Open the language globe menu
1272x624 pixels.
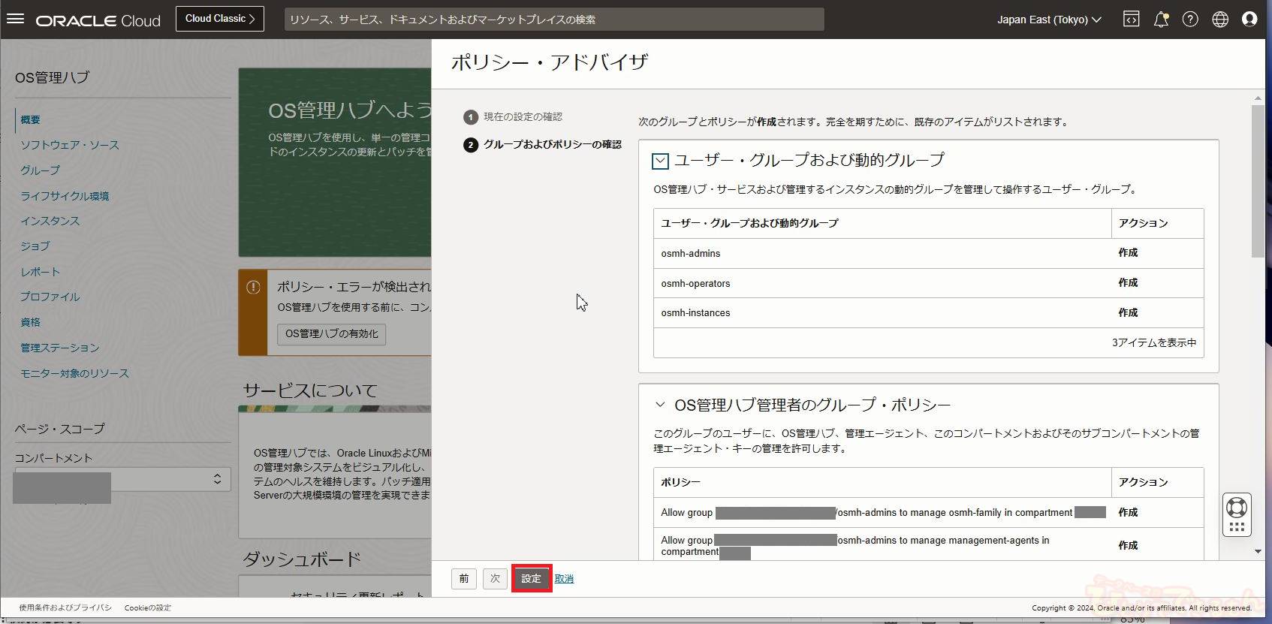1220,20
